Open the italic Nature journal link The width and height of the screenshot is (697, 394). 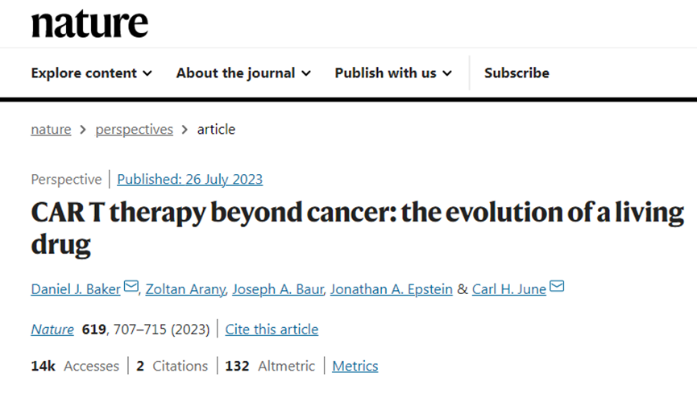52,329
